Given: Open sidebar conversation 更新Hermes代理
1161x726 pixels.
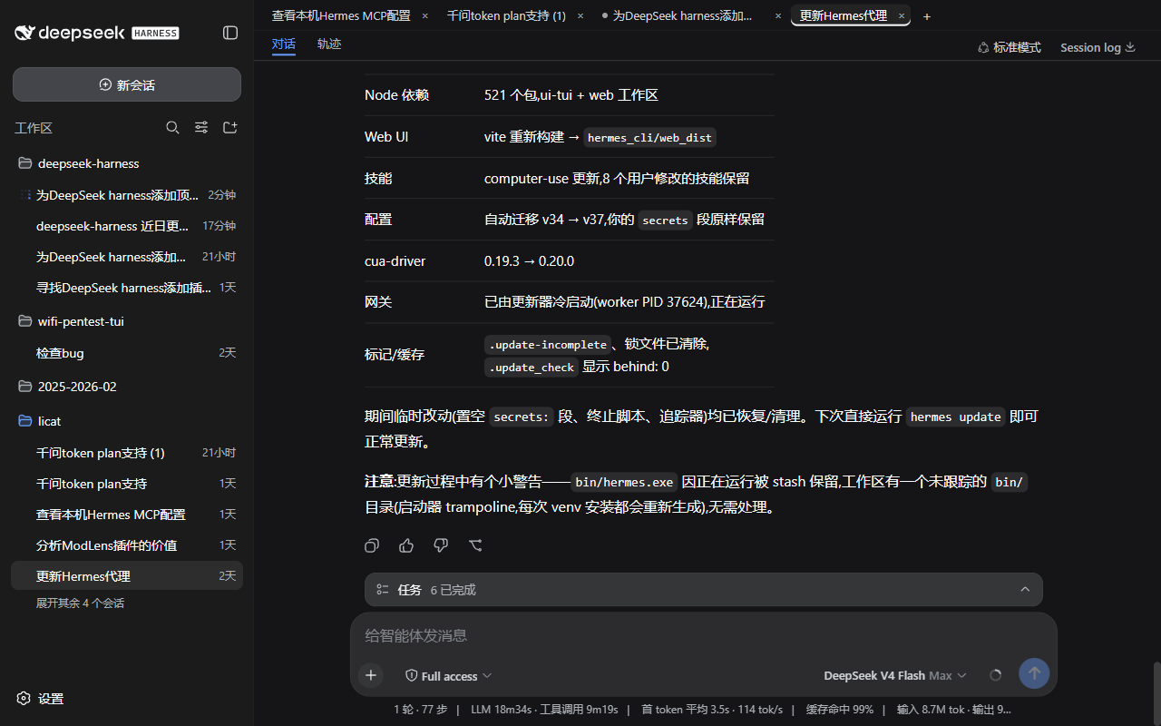Looking at the screenshot, I should pos(127,576).
